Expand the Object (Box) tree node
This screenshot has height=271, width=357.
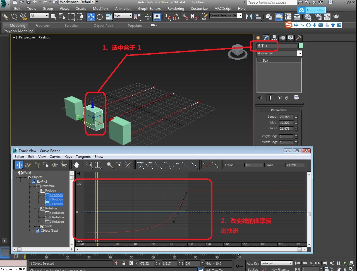click(34, 231)
